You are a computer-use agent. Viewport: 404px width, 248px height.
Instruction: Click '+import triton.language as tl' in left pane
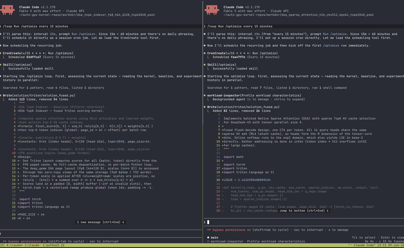[x=43, y=207]
